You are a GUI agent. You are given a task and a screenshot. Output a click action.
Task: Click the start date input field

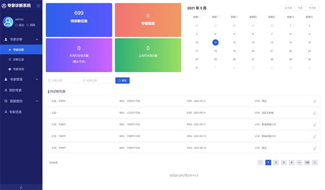(x=63, y=81)
